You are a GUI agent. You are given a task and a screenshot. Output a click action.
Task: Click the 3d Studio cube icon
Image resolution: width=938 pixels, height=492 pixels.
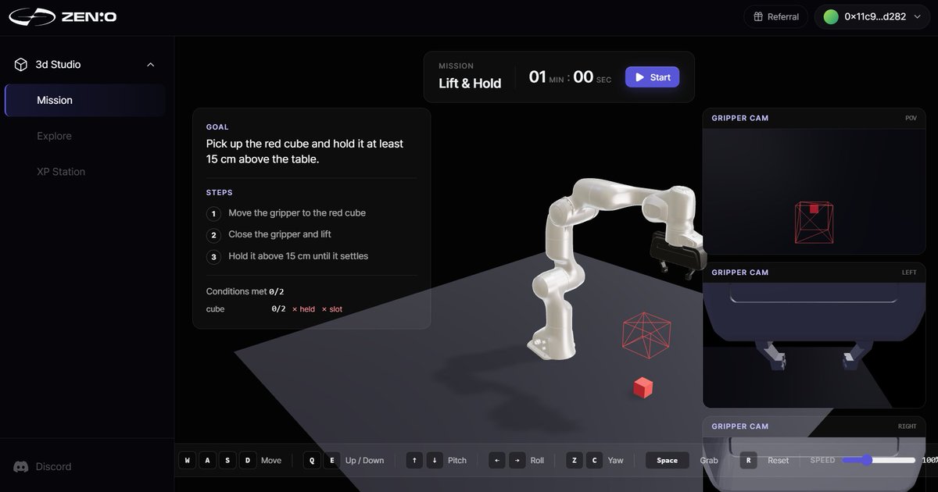(x=21, y=65)
